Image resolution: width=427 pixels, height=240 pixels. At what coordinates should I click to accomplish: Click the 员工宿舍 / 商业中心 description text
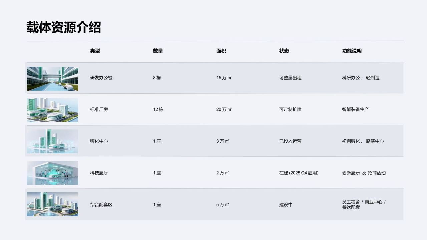click(x=364, y=202)
